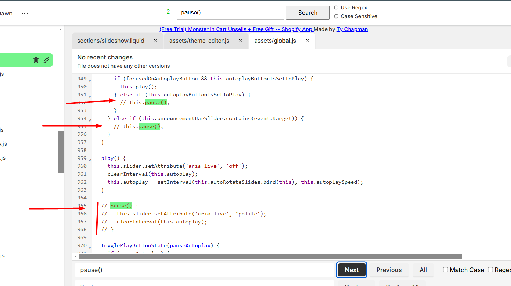Click the trash delete icon in sidebar

[36, 60]
